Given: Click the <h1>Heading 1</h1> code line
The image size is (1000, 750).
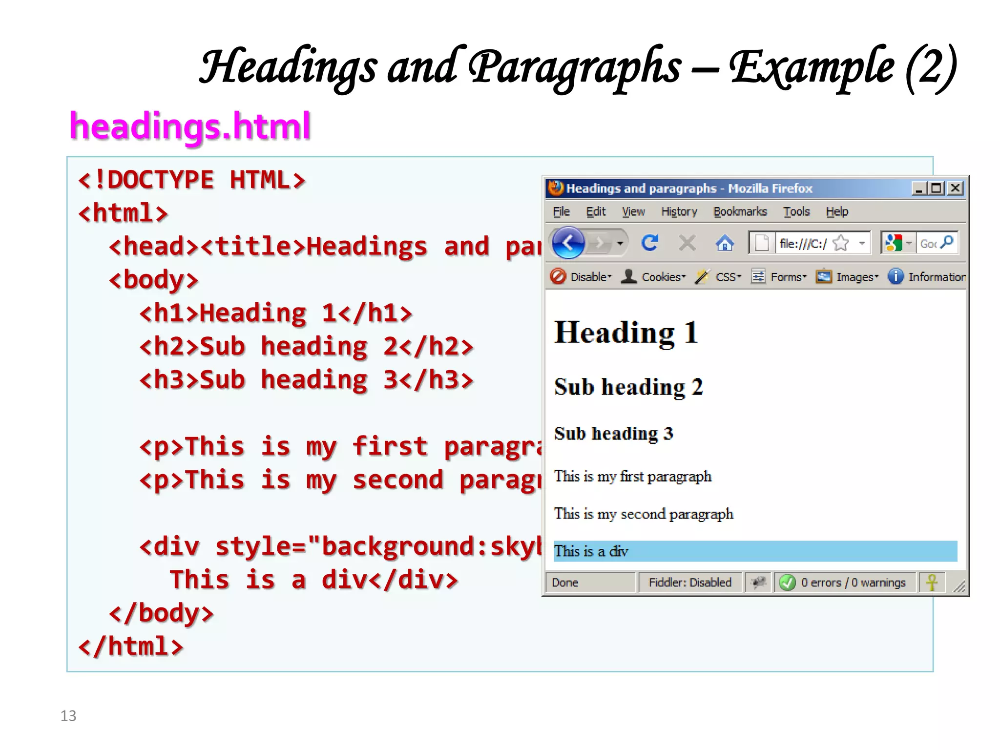Looking at the screenshot, I should pyautogui.click(x=276, y=313).
